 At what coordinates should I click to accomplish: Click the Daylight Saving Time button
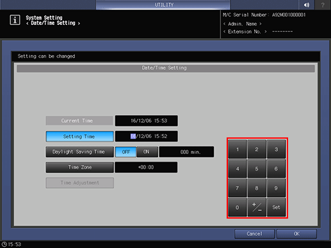click(x=79, y=152)
